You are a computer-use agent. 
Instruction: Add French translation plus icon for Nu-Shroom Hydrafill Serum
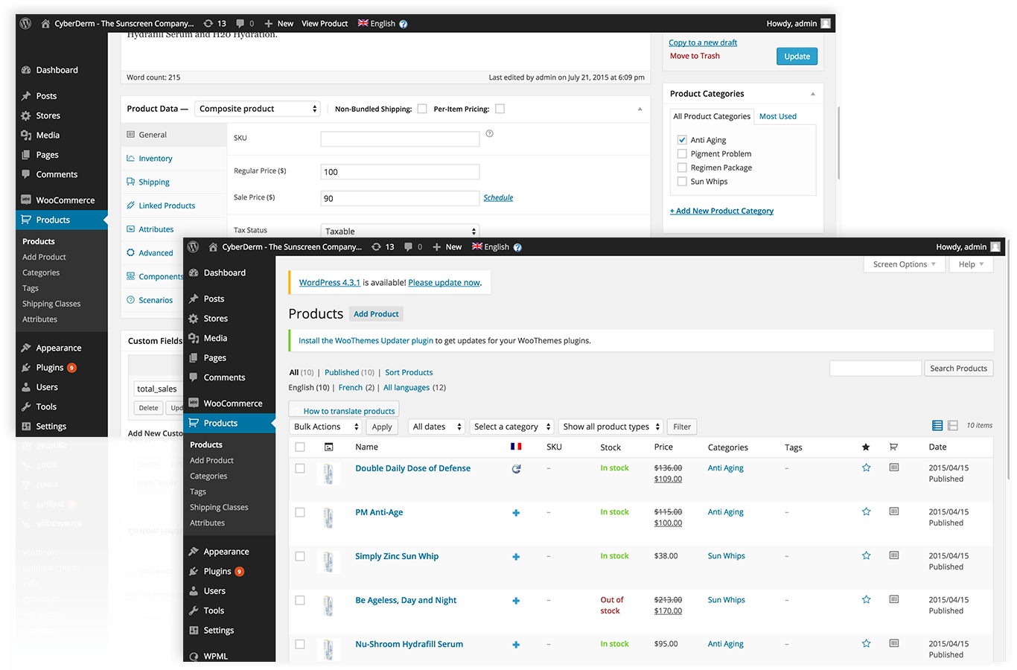(x=516, y=645)
